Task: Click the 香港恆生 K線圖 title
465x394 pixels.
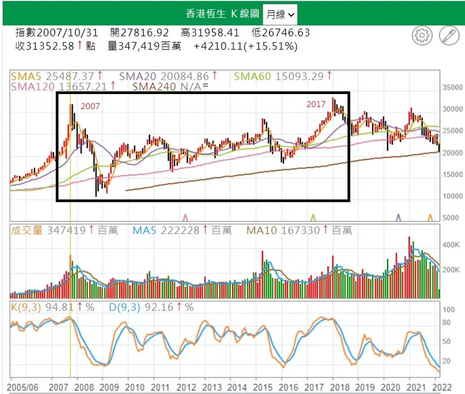Action: pos(222,14)
